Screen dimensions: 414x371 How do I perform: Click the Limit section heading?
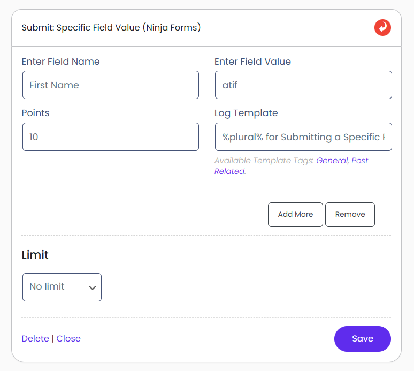(x=35, y=255)
